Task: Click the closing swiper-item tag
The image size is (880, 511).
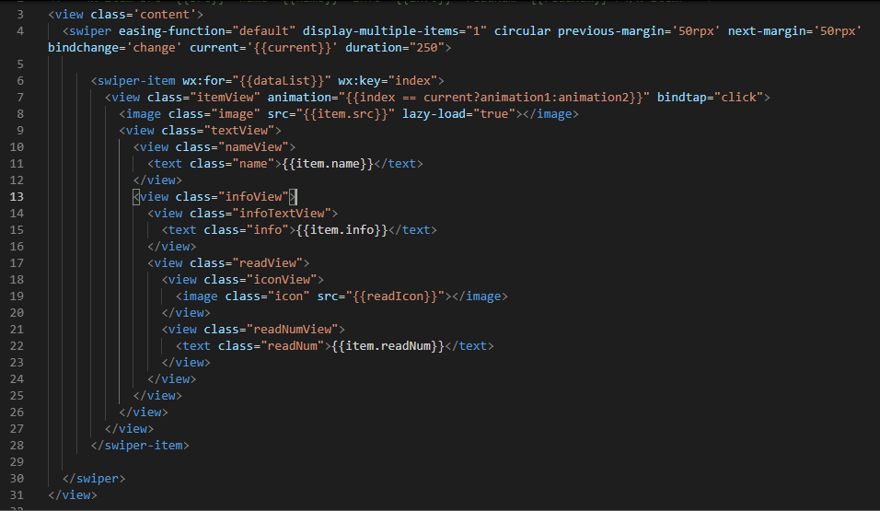Action: (x=140, y=446)
